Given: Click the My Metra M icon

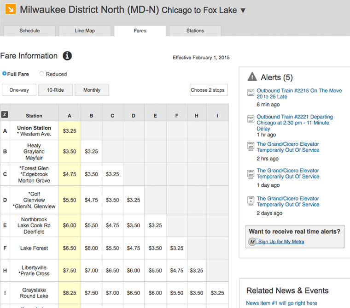Looking at the screenshot, I should (x=252, y=242).
